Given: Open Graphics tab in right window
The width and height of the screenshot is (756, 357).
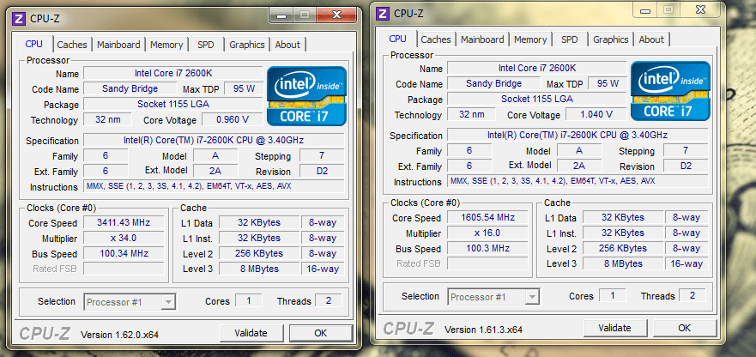Looking at the screenshot, I should (611, 39).
